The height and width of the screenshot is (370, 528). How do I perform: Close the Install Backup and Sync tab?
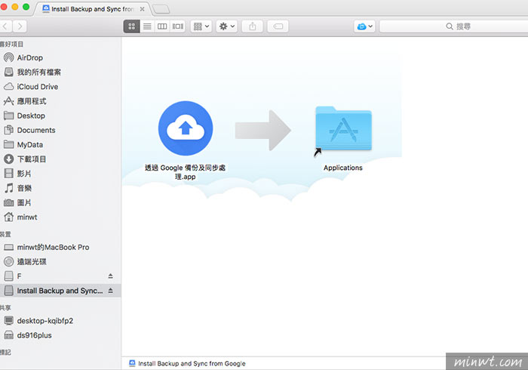[142, 9]
